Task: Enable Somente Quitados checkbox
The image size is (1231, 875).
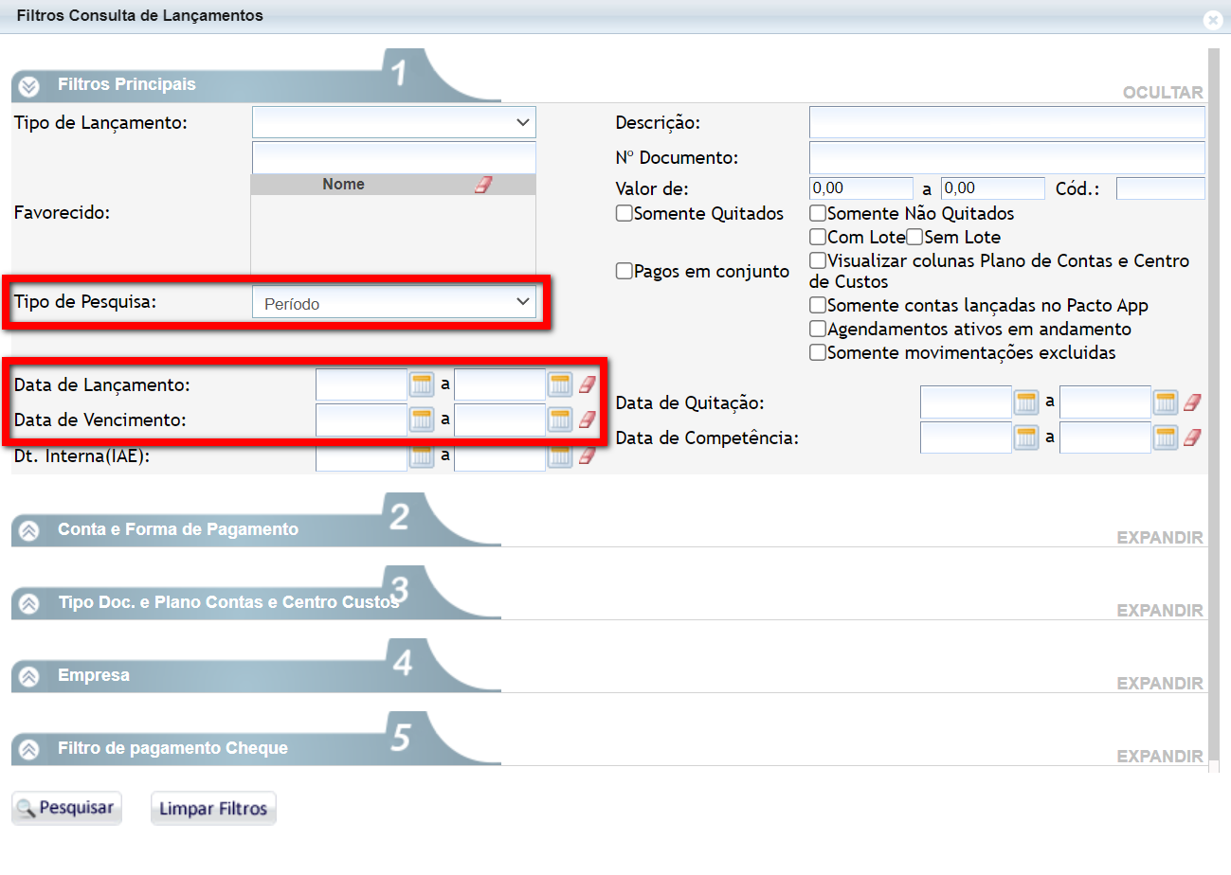Action: pos(624,214)
